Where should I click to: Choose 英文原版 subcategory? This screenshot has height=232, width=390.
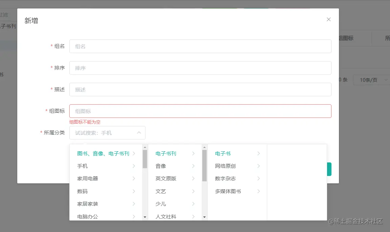coord(166,178)
